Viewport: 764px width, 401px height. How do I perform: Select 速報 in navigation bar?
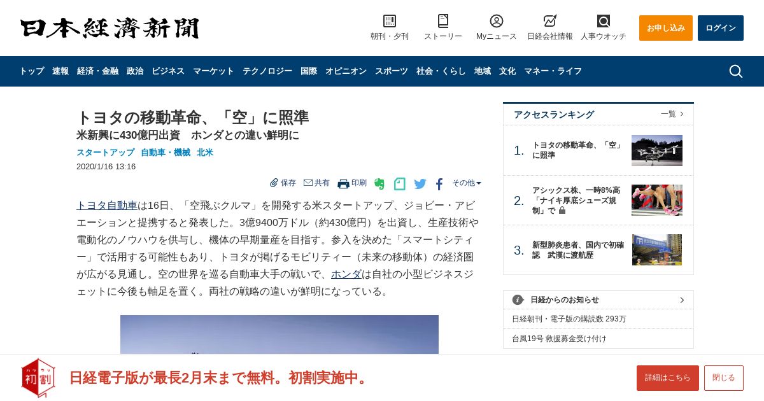[x=60, y=71]
